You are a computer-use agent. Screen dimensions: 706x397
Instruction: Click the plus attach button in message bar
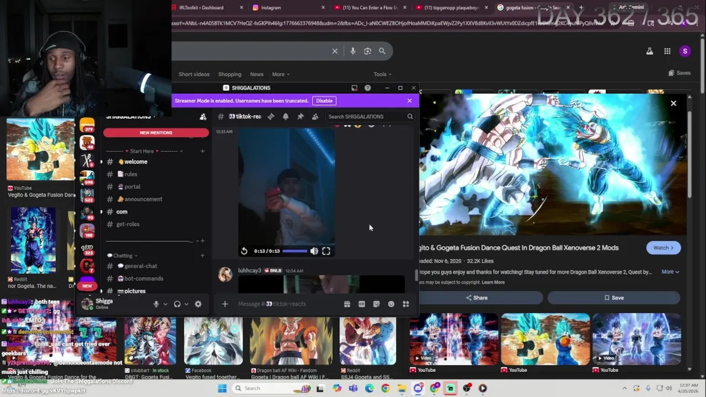224,304
